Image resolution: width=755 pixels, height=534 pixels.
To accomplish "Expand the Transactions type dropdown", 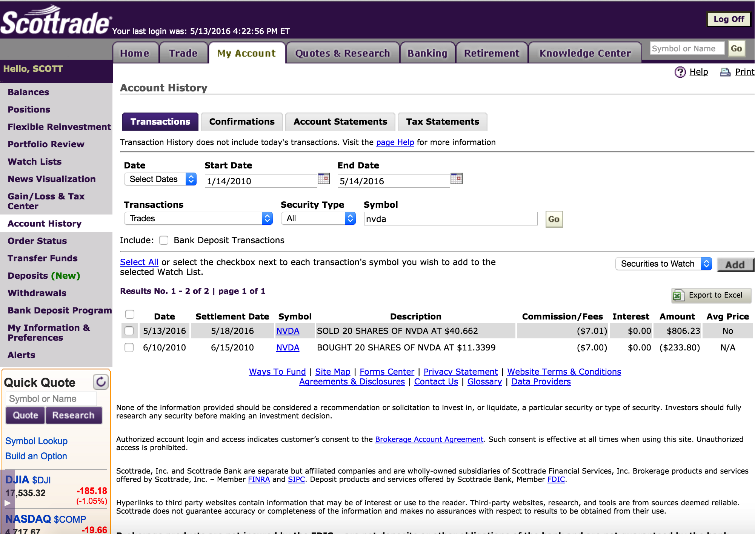I will [x=198, y=219].
